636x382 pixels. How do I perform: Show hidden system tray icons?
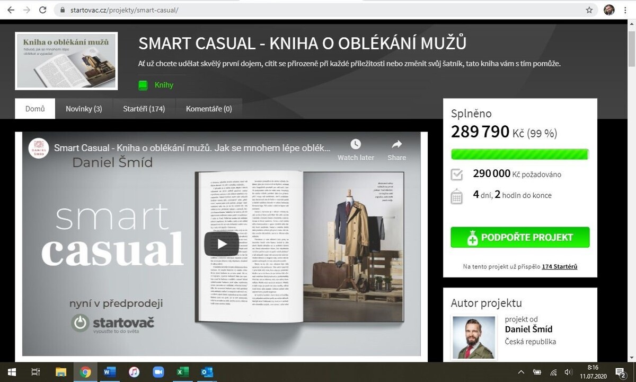(x=521, y=372)
